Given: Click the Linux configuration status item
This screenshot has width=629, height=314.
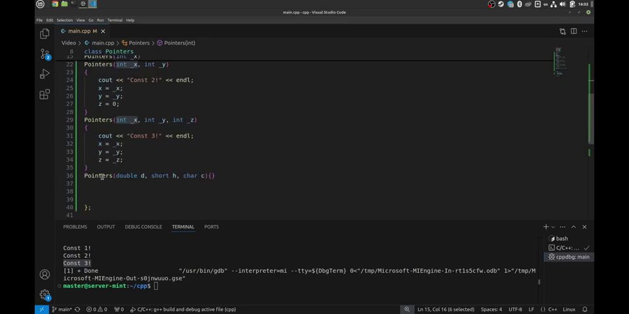Looking at the screenshot, I should [x=569, y=309].
